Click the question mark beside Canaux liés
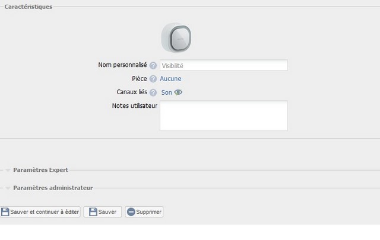The image size is (380, 240). pos(153,92)
